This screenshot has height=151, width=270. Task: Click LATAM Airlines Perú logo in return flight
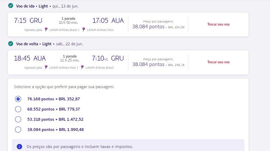(x=46, y=67)
